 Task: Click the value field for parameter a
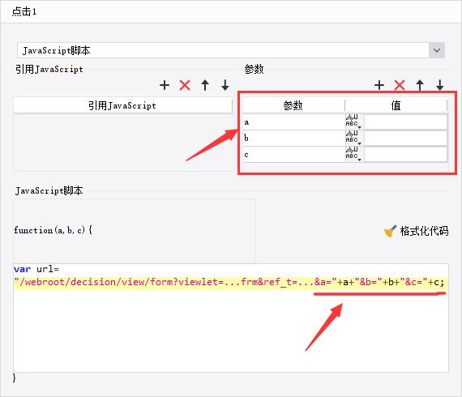point(406,122)
